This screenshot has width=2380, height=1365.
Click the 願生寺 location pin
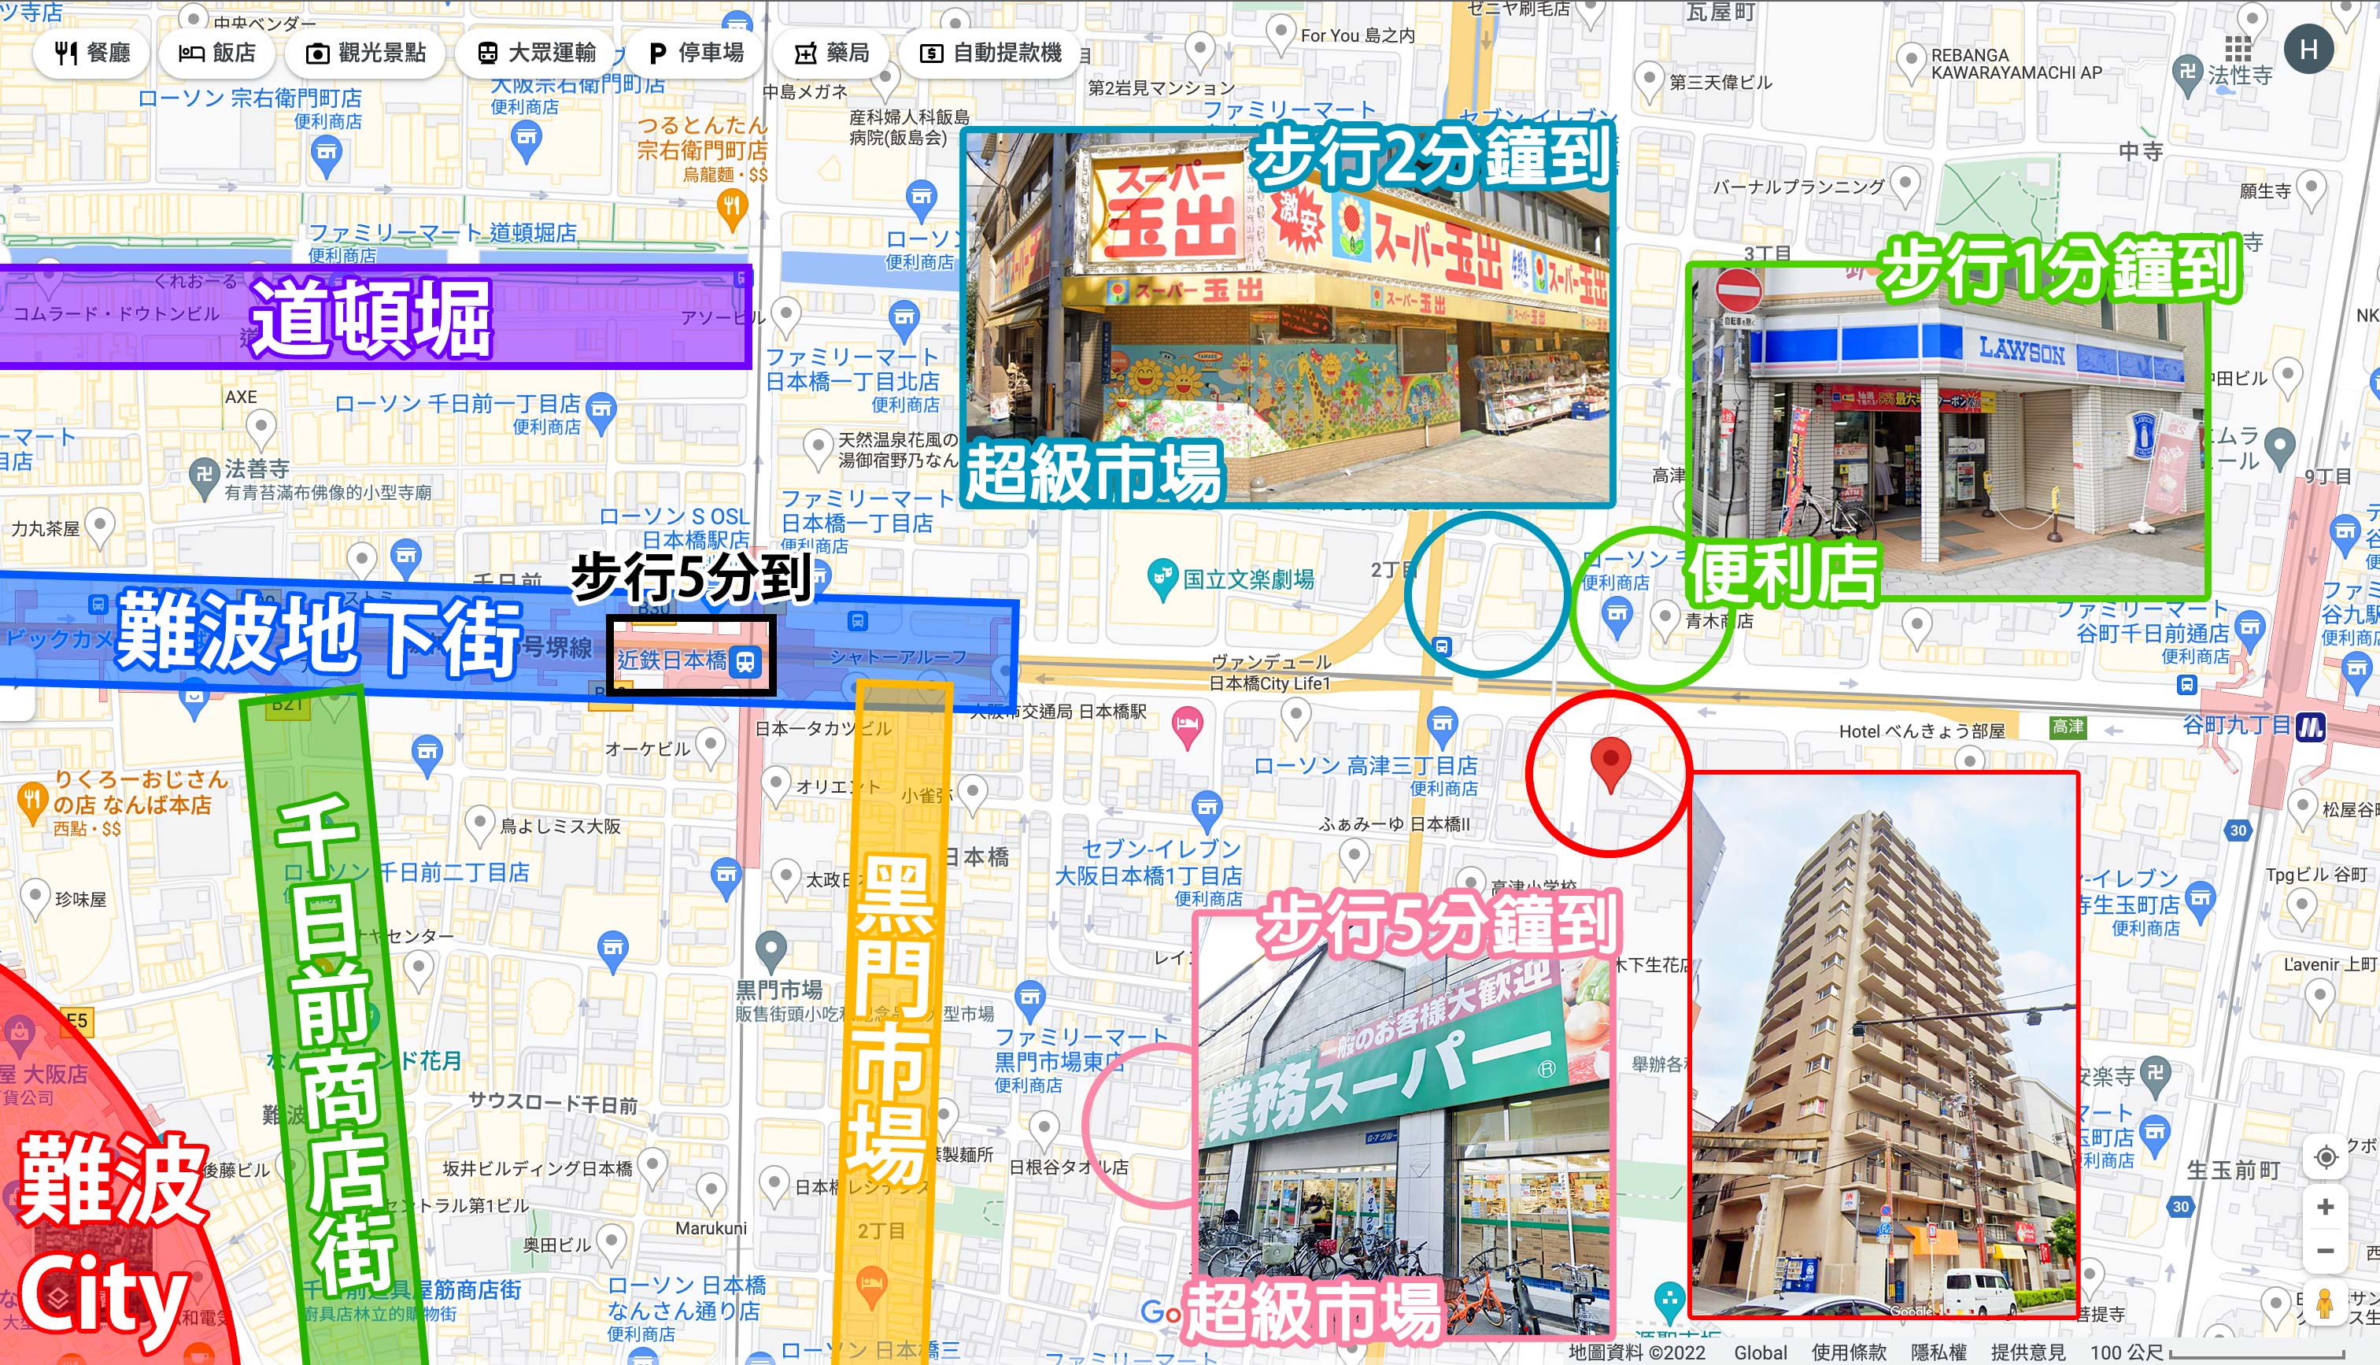(2311, 191)
